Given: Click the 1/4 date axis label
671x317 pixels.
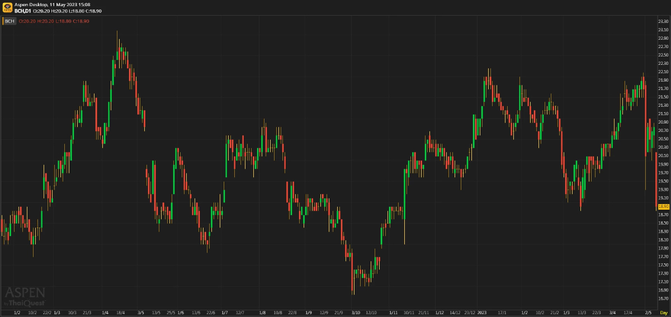Looking at the screenshot, I should click(105, 312).
